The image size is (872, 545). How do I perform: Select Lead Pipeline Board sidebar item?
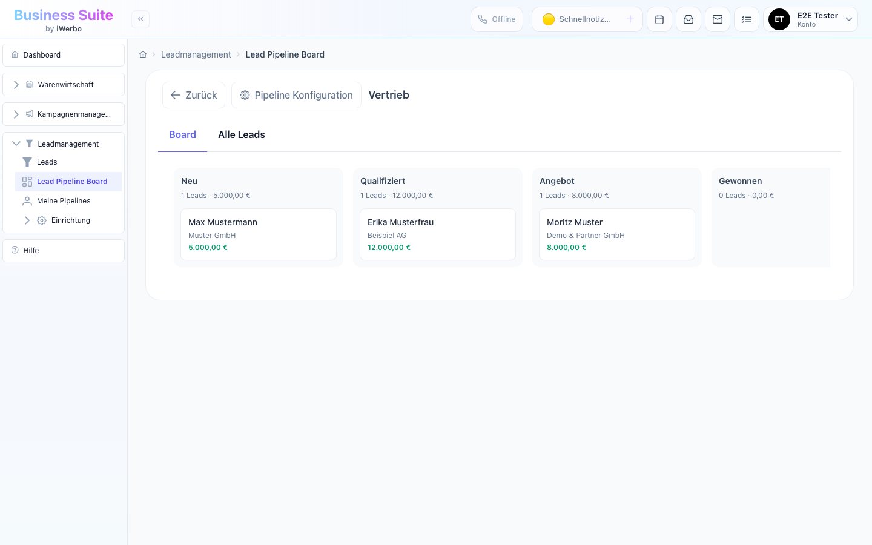tap(68, 182)
